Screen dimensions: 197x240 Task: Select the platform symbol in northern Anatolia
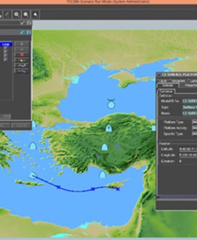pos(109,128)
